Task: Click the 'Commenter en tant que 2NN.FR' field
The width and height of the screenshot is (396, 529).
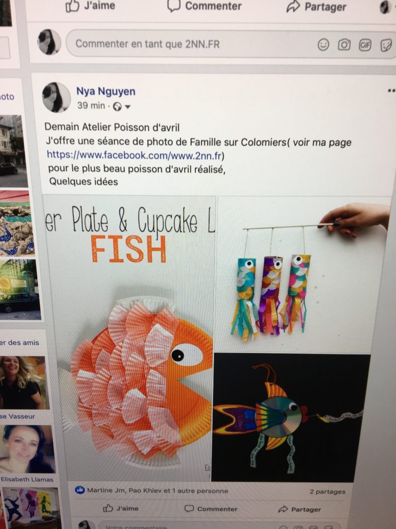Action: point(192,44)
